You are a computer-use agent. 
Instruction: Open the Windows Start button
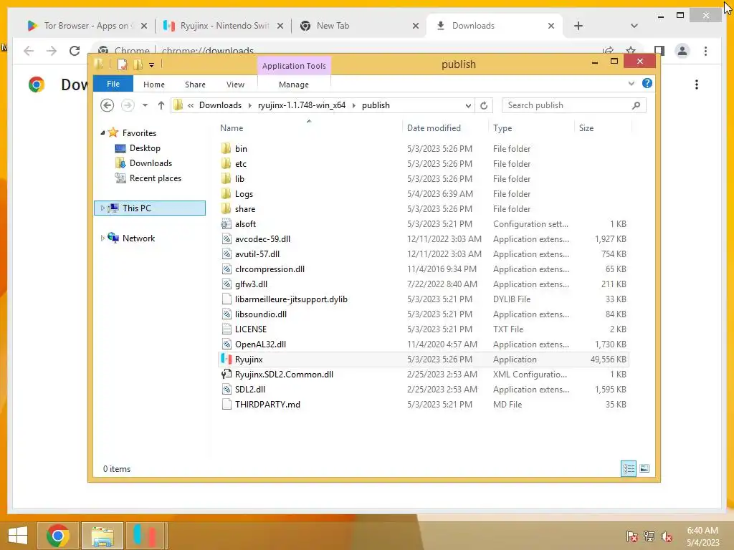click(x=18, y=536)
